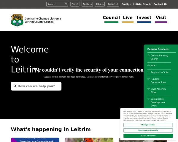
Task: Open Jobs in Popular Services
Action: click(153, 65)
